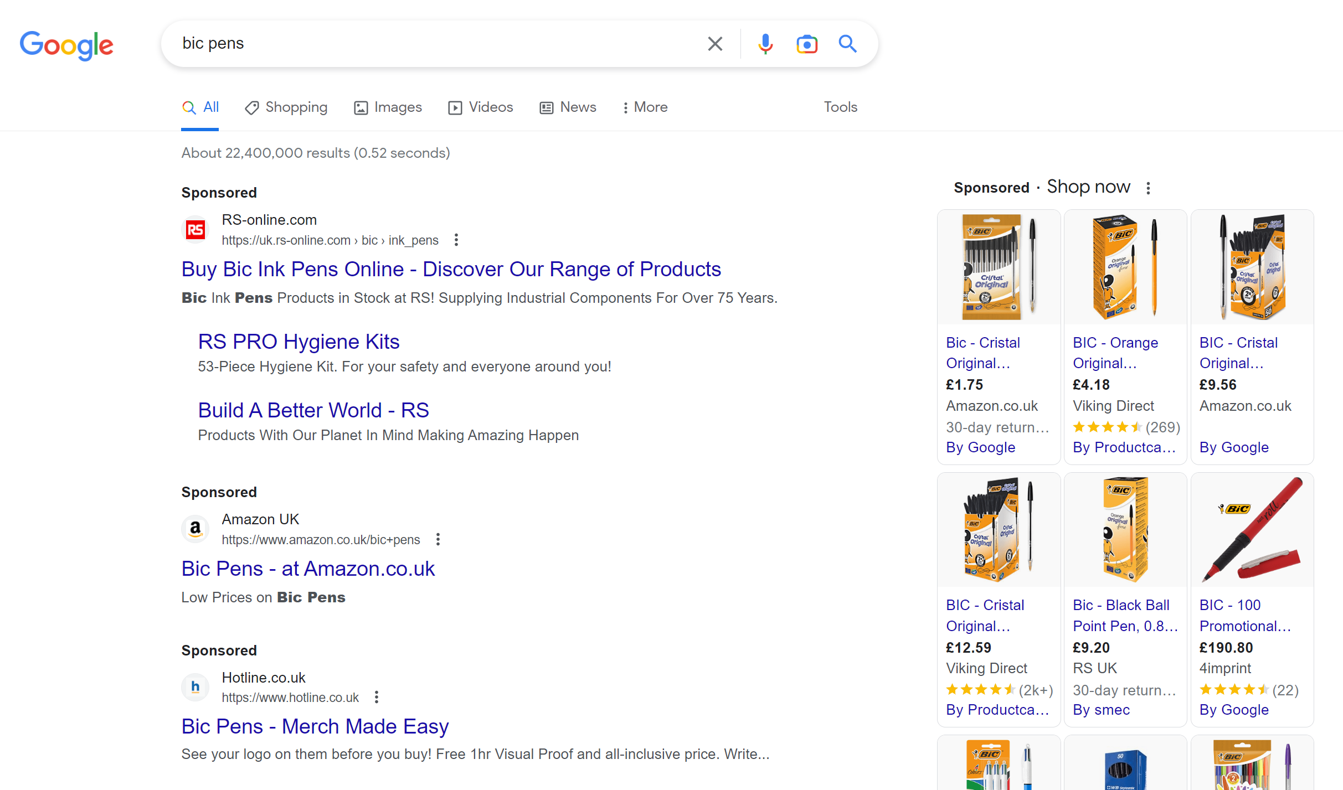1343x790 pixels.
Task: Click the 4-colour BIC pen product thumbnail
Action: tap(999, 763)
